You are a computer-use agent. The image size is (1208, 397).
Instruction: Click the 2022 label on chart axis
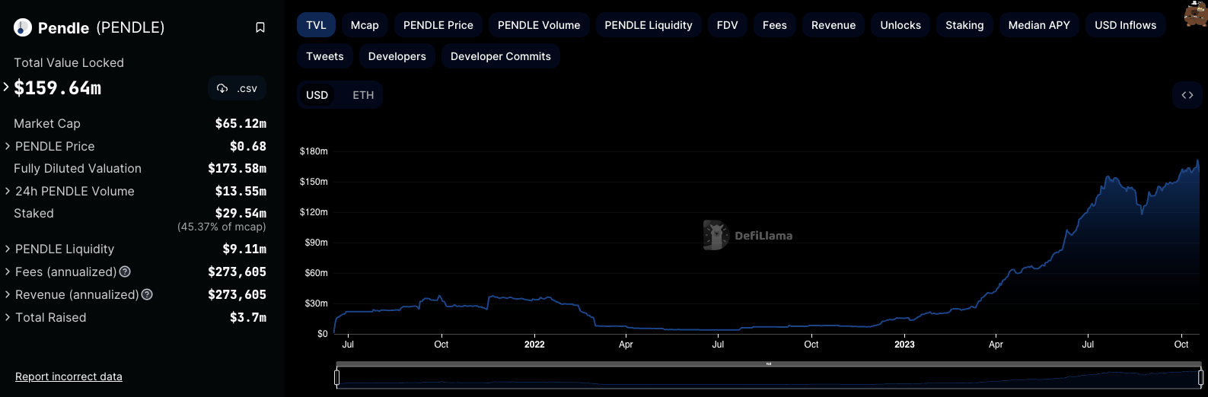point(534,345)
